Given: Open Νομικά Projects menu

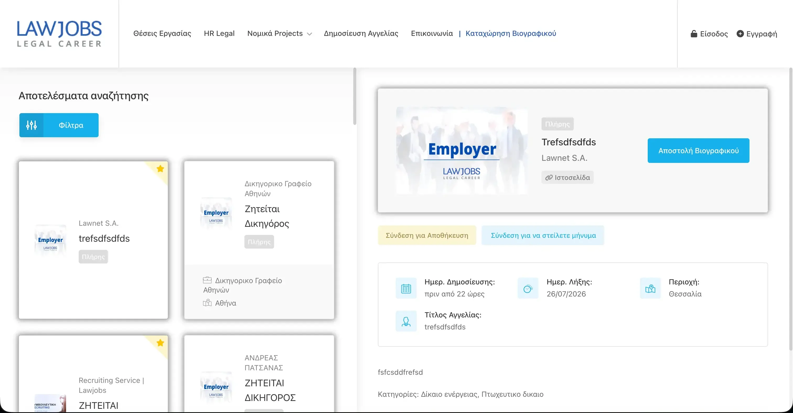Looking at the screenshot, I should pos(275,33).
